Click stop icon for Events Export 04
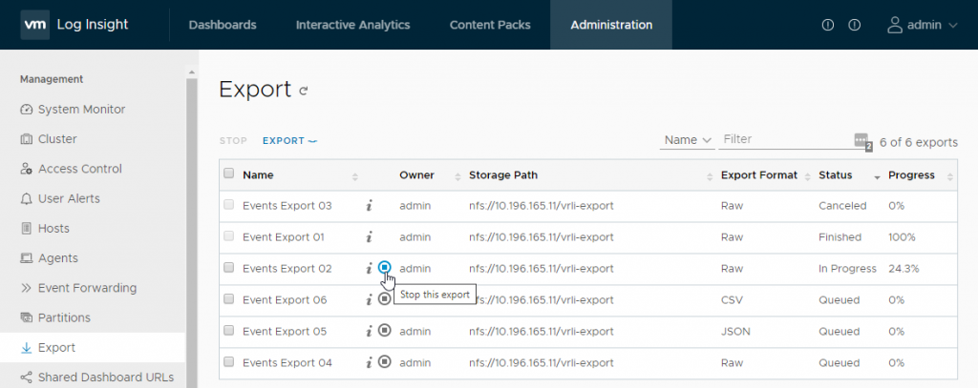The image size is (978, 388). click(x=385, y=361)
